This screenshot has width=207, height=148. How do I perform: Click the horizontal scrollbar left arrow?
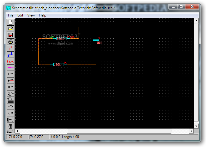tap(18, 131)
